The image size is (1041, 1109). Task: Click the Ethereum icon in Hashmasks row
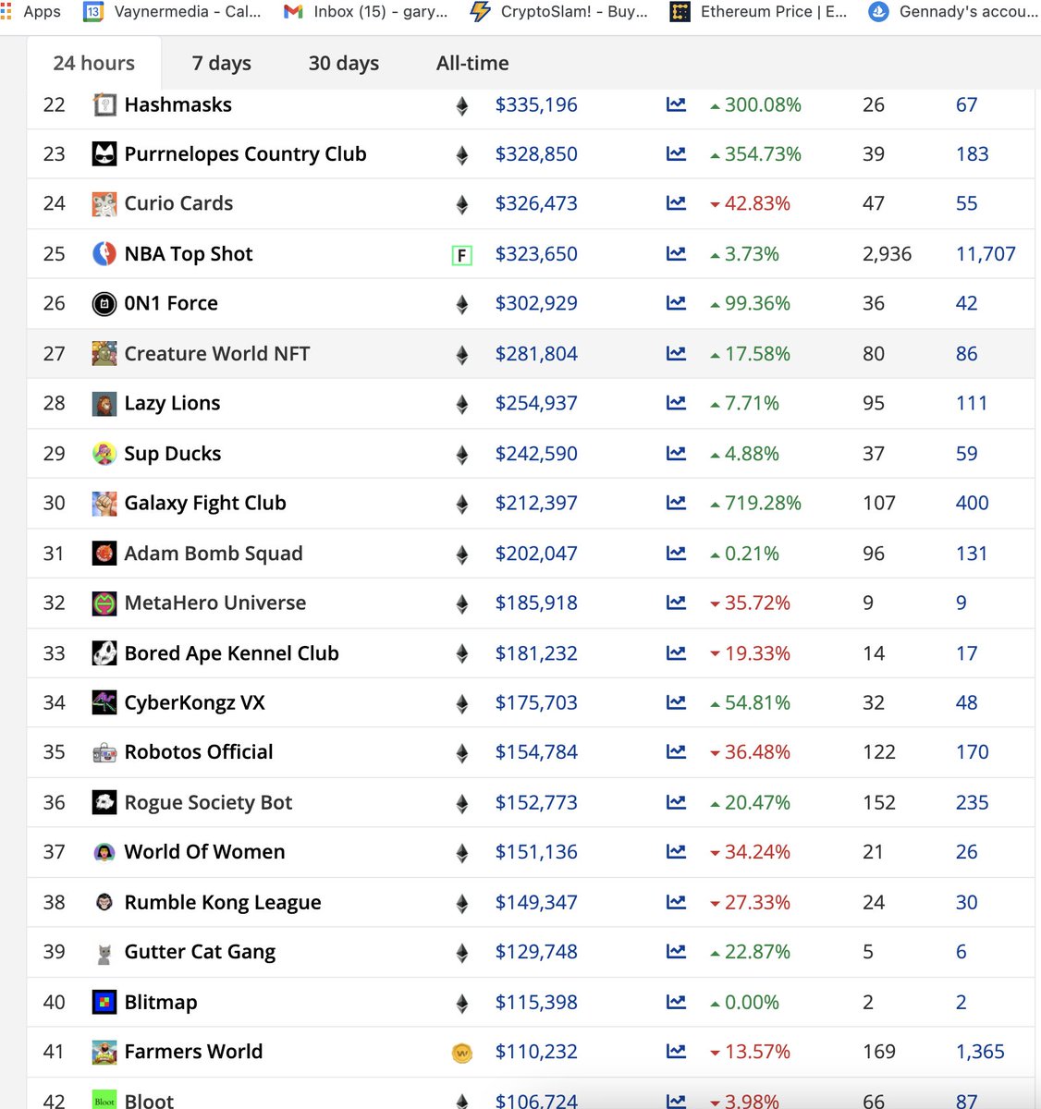(x=461, y=106)
